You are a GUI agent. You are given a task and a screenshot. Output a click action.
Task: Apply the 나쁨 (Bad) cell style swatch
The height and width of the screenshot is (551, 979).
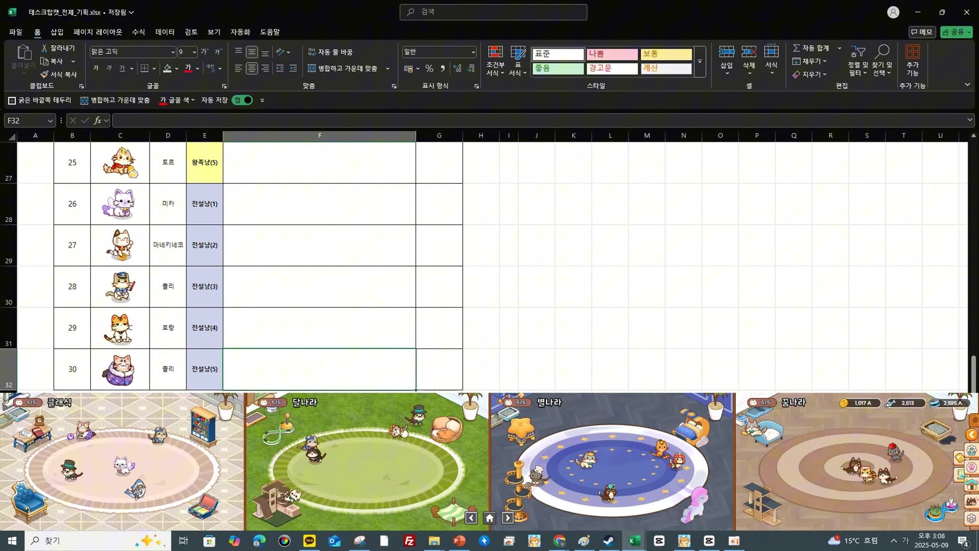tap(611, 54)
